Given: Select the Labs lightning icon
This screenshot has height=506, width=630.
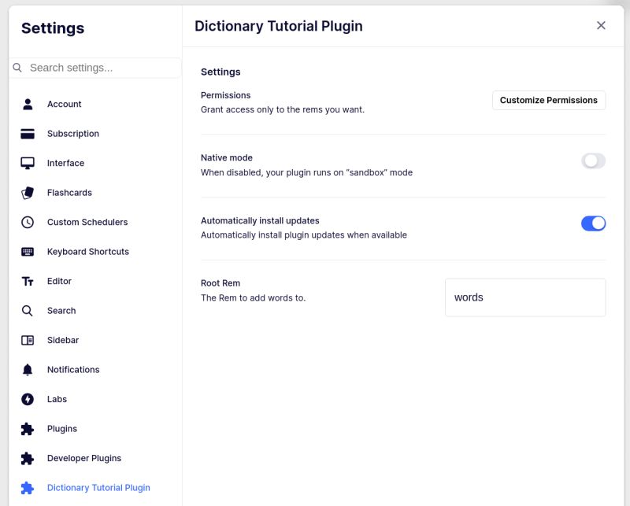Looking at the screenshot, I should click(28, 399).
